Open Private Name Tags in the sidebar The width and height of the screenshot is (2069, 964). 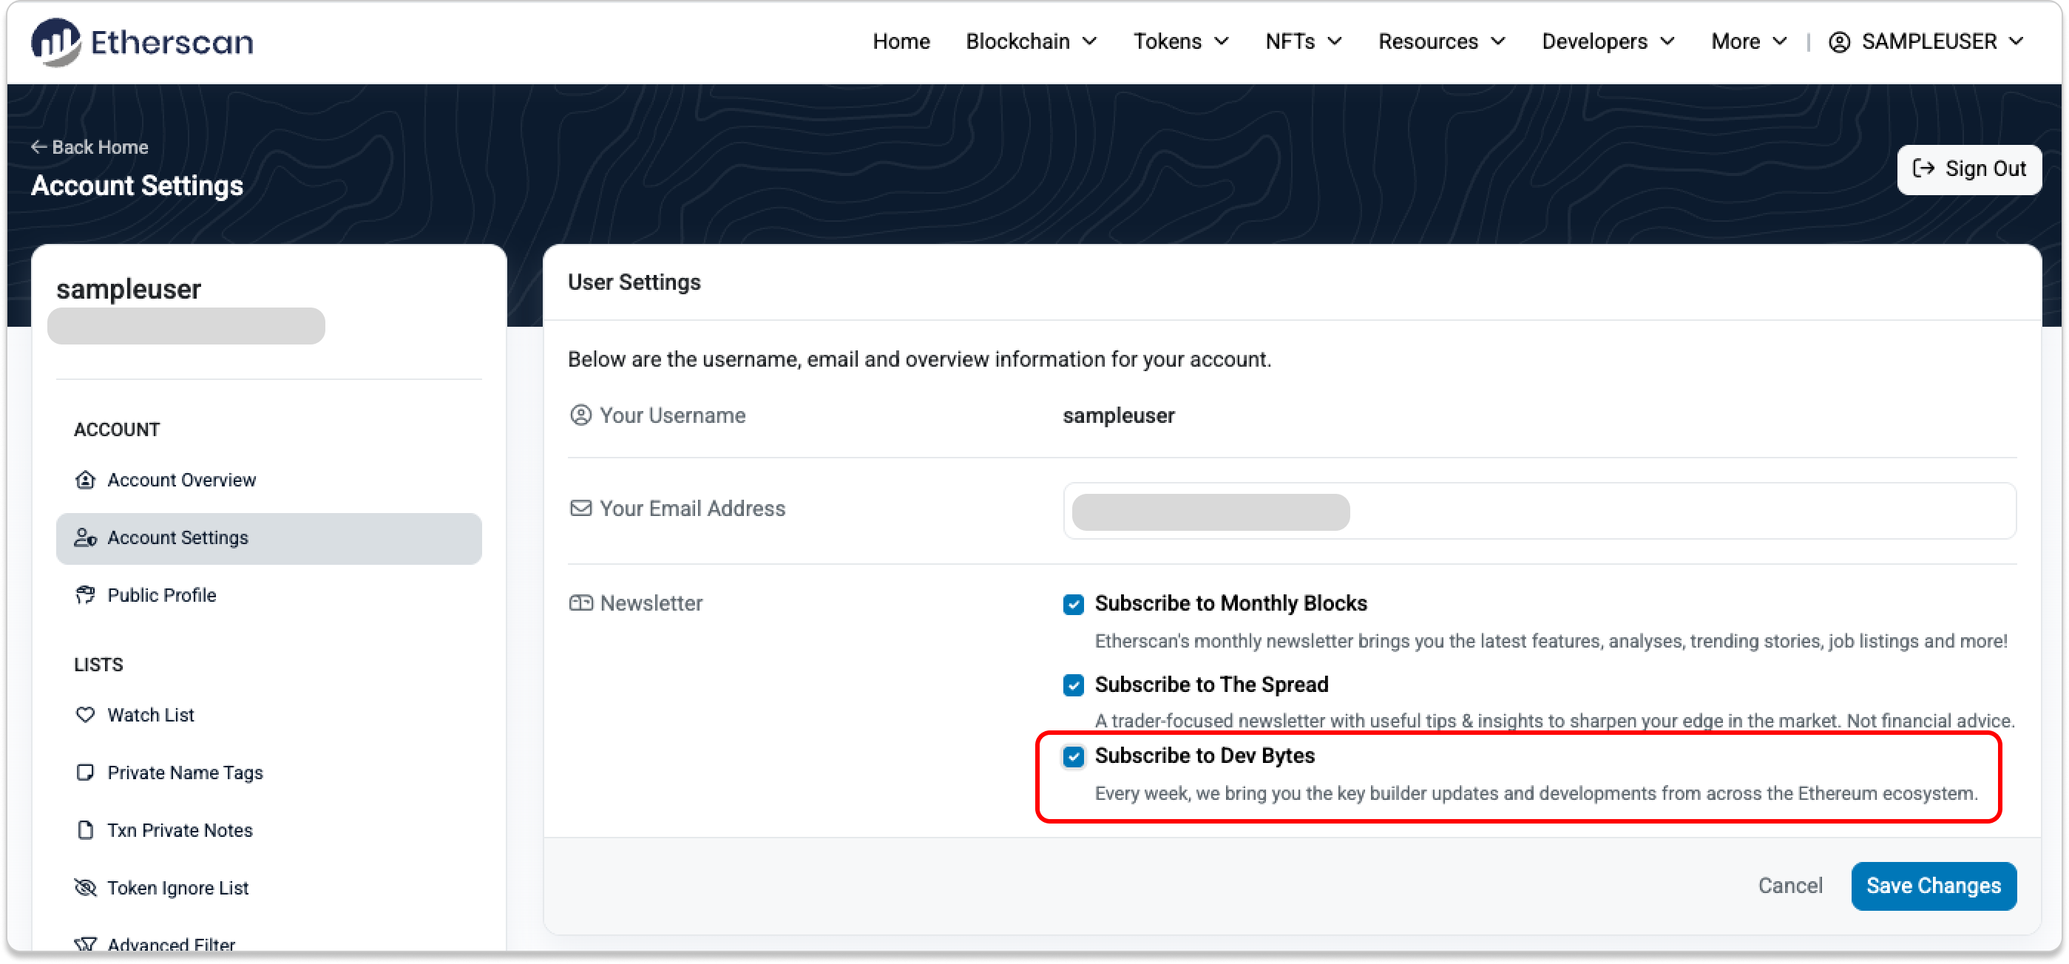(x=269, y=773)
